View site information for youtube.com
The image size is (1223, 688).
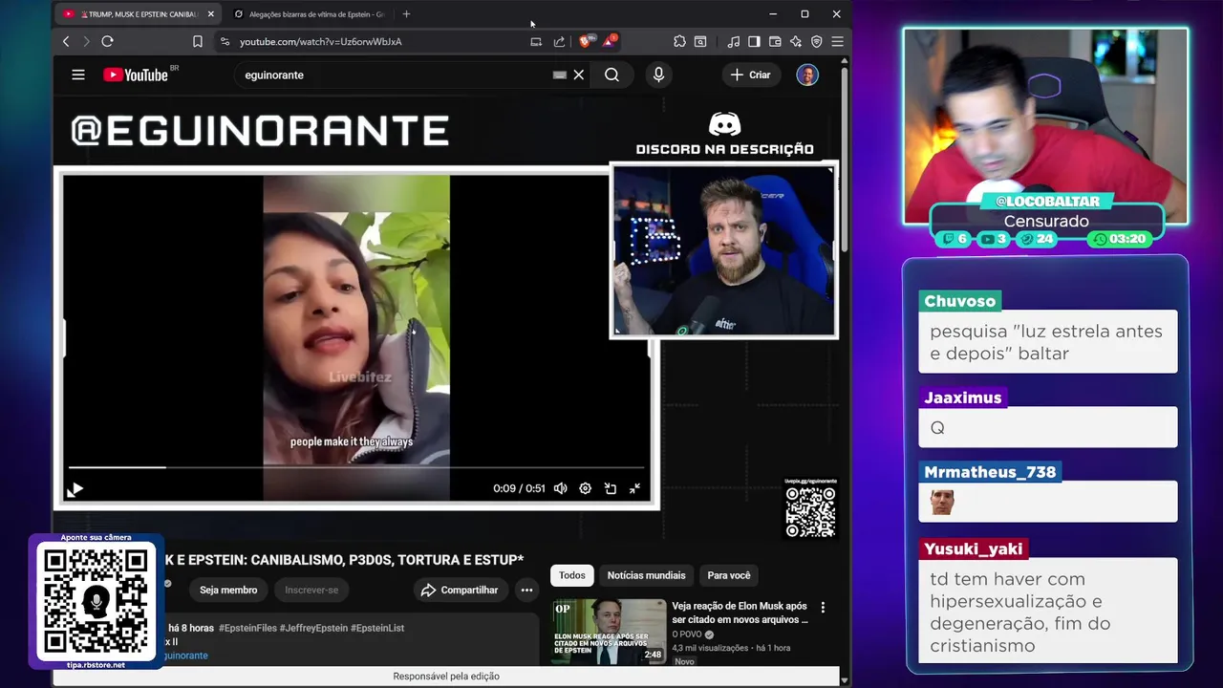pos(225,41)
